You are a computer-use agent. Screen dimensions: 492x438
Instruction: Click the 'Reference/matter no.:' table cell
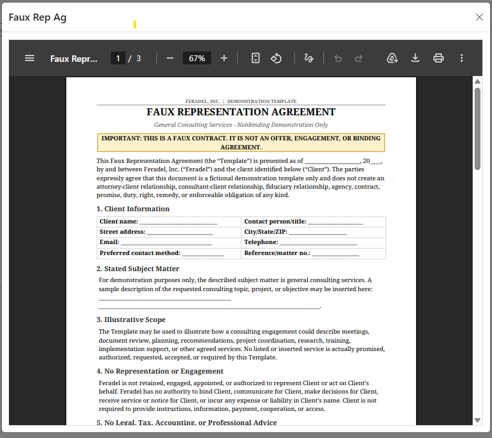point(313,253)
